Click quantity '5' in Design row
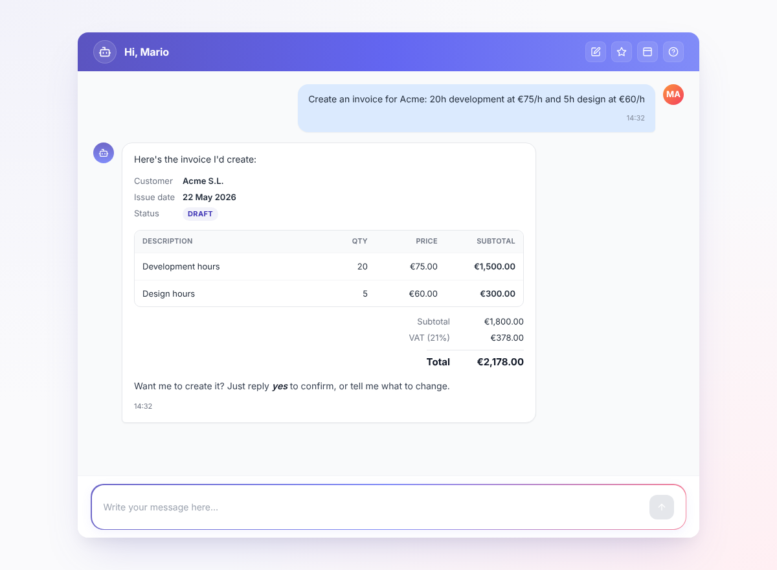This screenshot has width=777, height=570. 365,294
